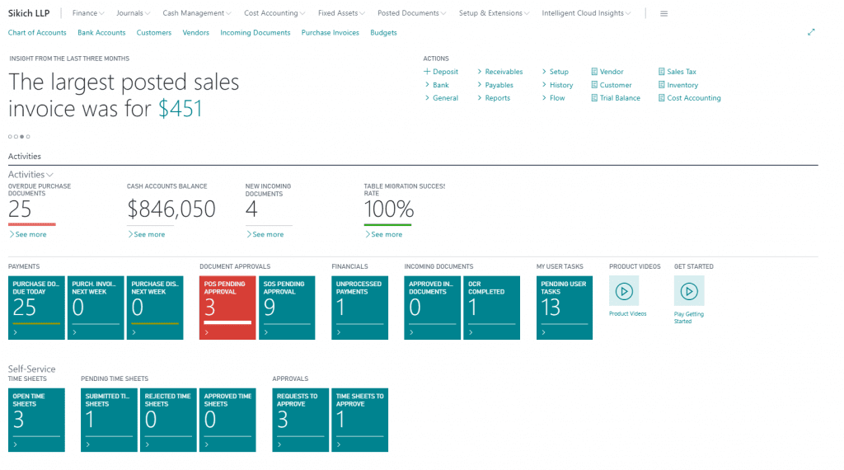Click the Play Getting Started video icon

pos(689,291)
